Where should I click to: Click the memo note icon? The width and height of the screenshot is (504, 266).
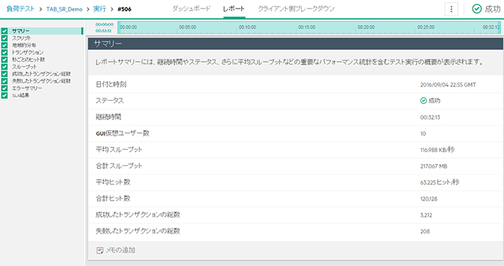[x=99, y=250]
